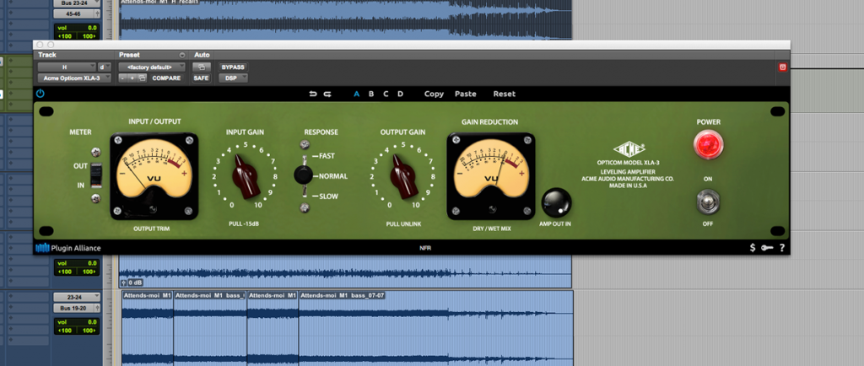Open the preset settings circle menu icon
Image resolution: width=864 pixels, height=366 pixels.
point(182,55)
